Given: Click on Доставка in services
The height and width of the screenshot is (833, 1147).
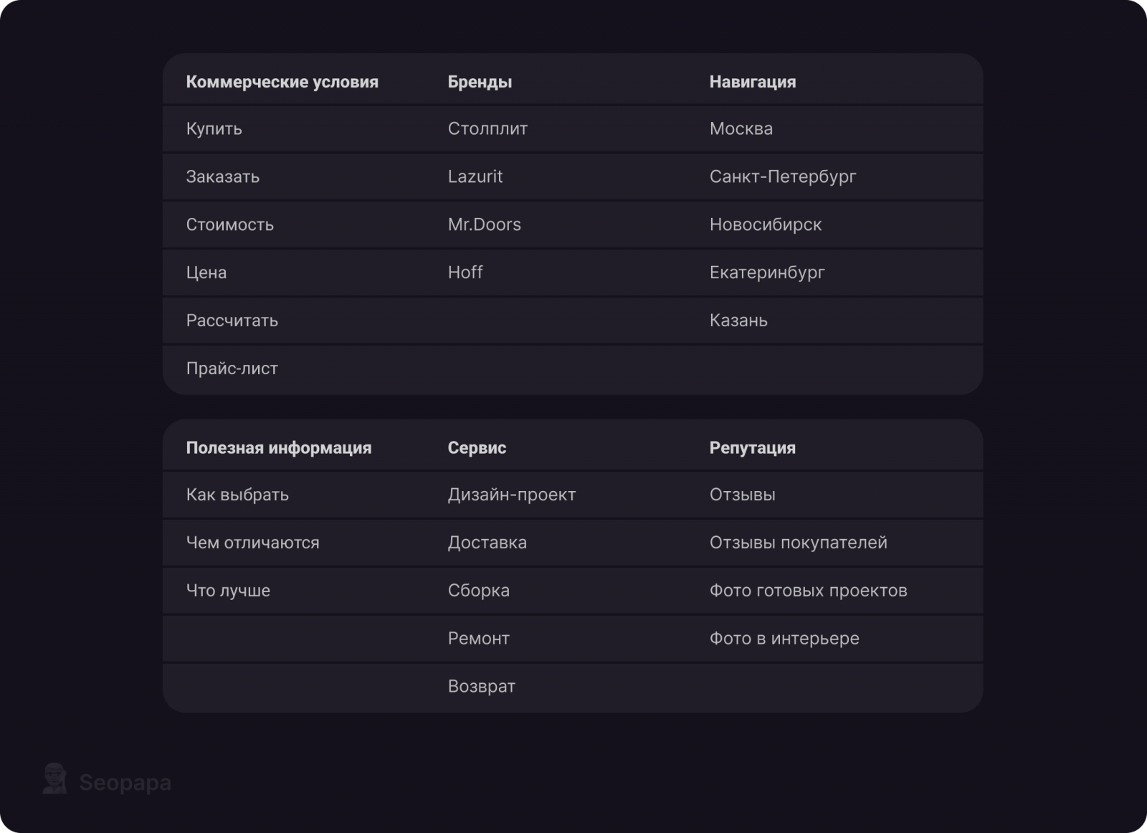Looking at the screenshot, I should click(x=487, y=543).
